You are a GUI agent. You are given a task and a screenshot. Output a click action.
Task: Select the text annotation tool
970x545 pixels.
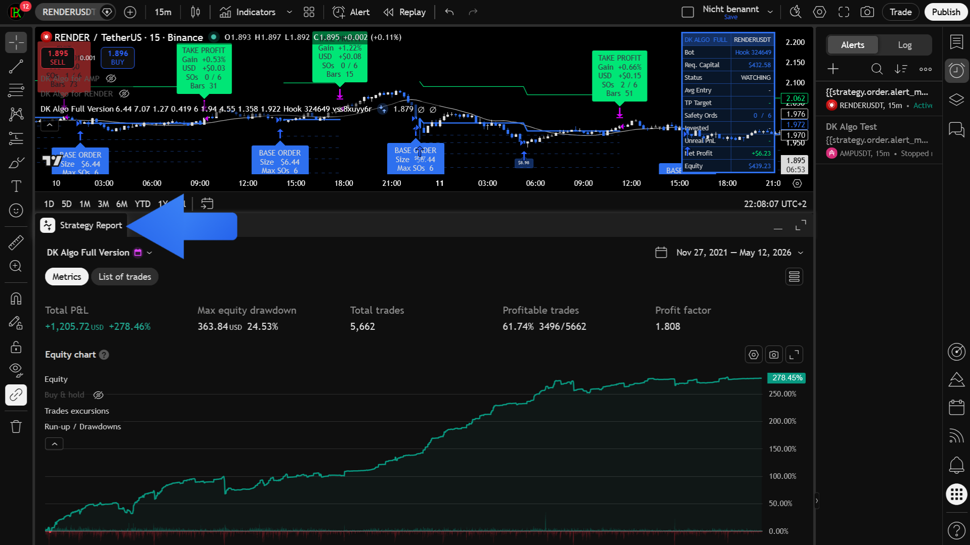coord(16,186)
